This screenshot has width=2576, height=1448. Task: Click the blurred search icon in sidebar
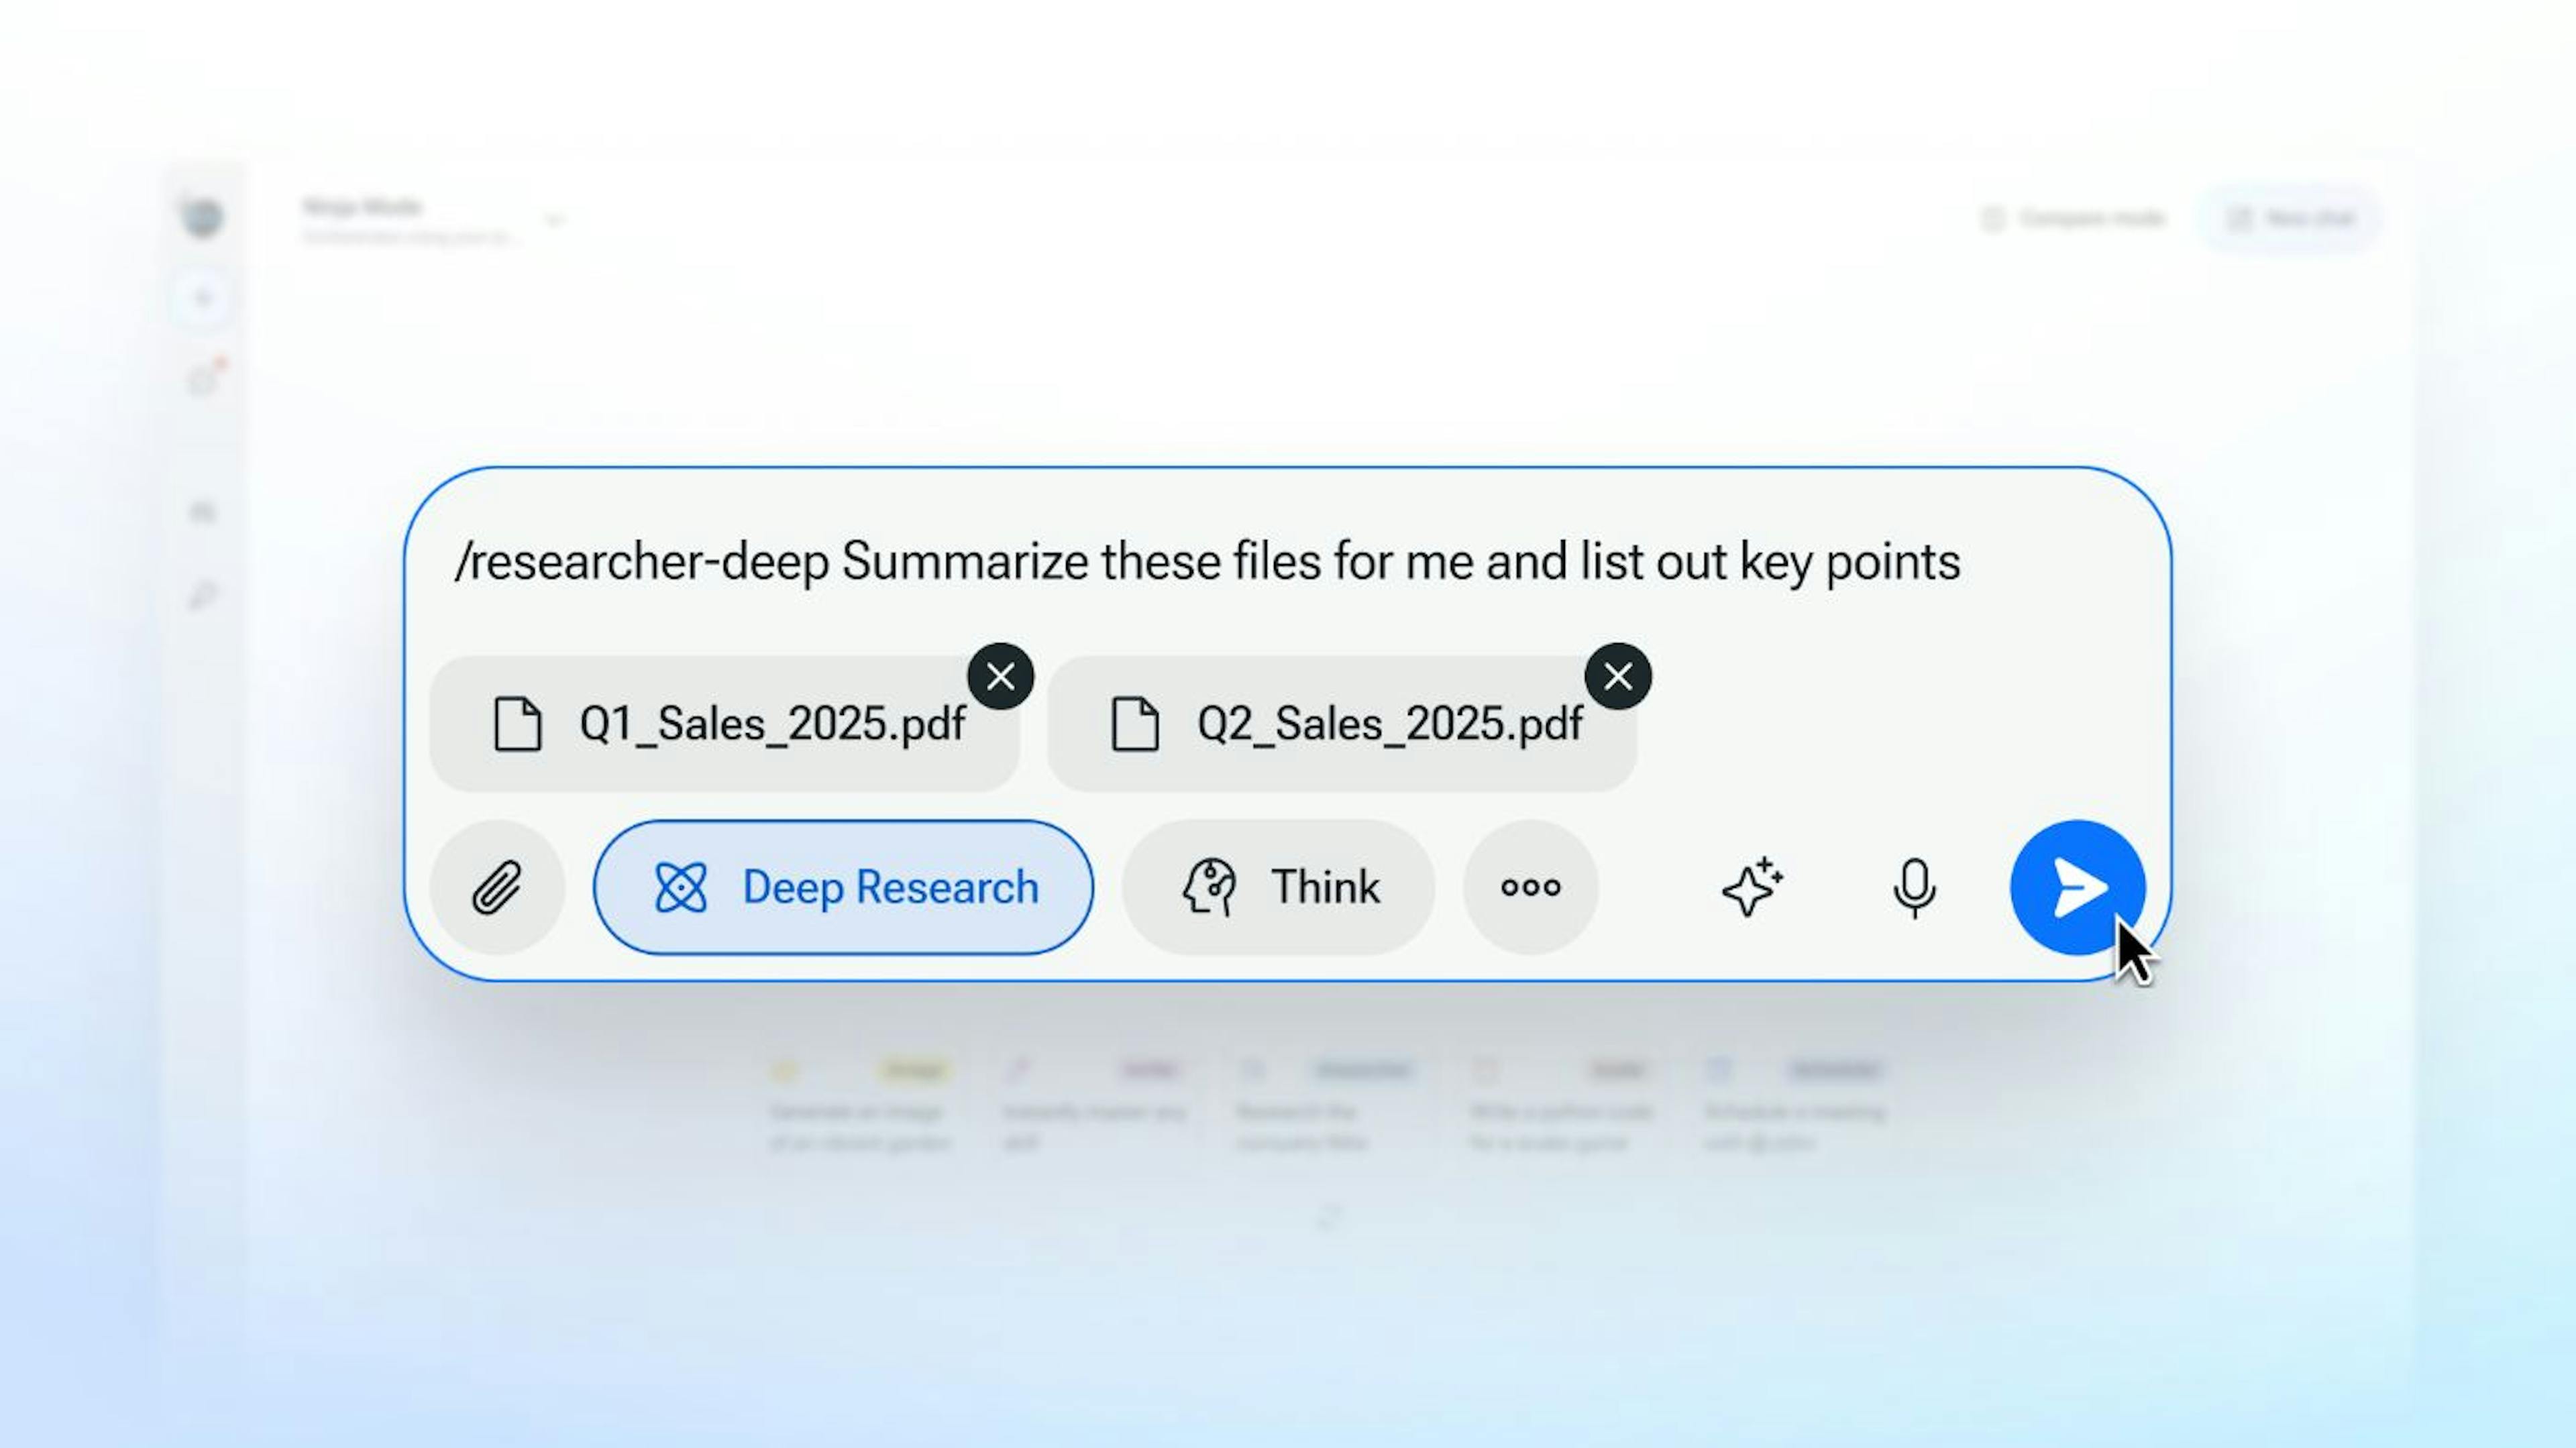pyautogui.click(x=203, y=597)
